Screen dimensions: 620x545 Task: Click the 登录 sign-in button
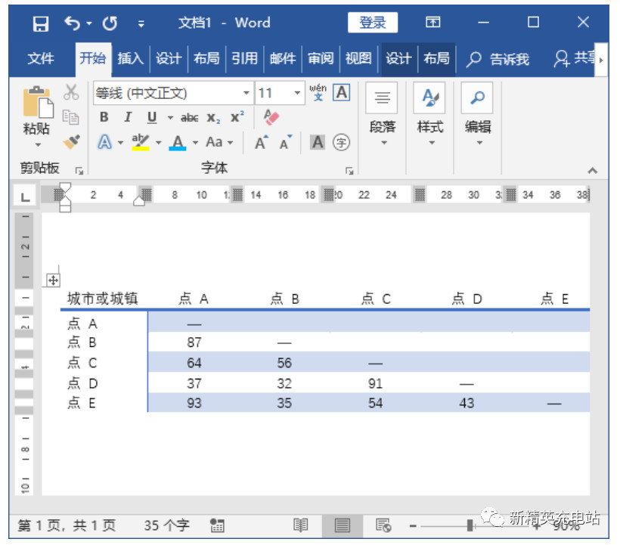coord(372,22)
